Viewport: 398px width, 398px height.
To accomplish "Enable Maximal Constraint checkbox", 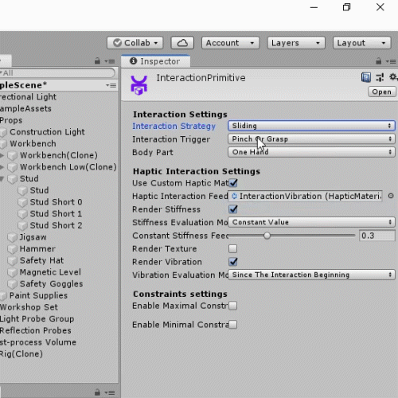I will click(x=233, y=306).
